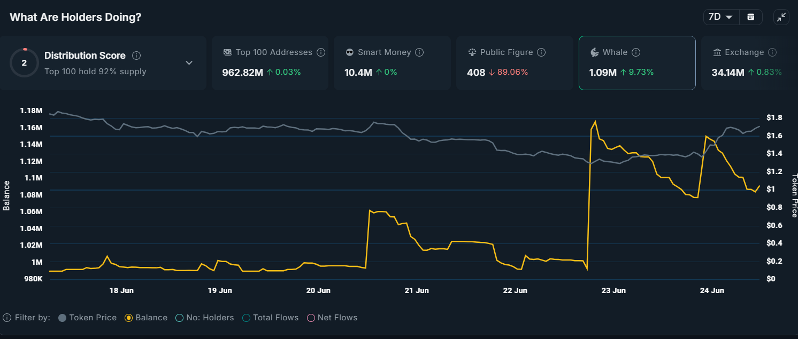
Task: Select the Public Figure holder card
Action: pyautogui.click(x=513, y=63)
